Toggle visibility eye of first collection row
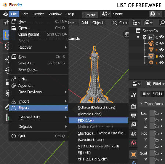 [x=162, y=37]
